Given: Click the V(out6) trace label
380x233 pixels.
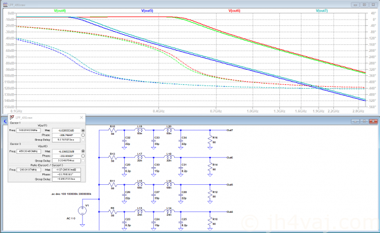Looking at the screenshot, I should pyautogui.click(x=234, y=11).
